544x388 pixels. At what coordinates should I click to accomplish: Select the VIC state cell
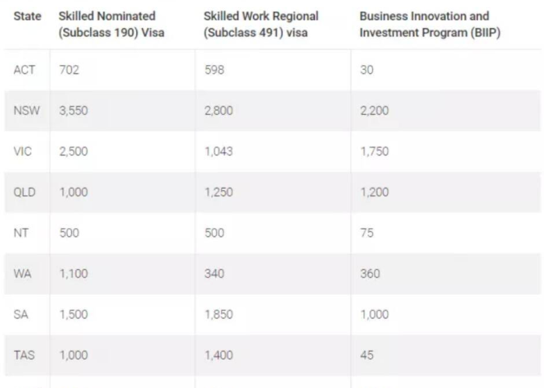click(23, 151)
